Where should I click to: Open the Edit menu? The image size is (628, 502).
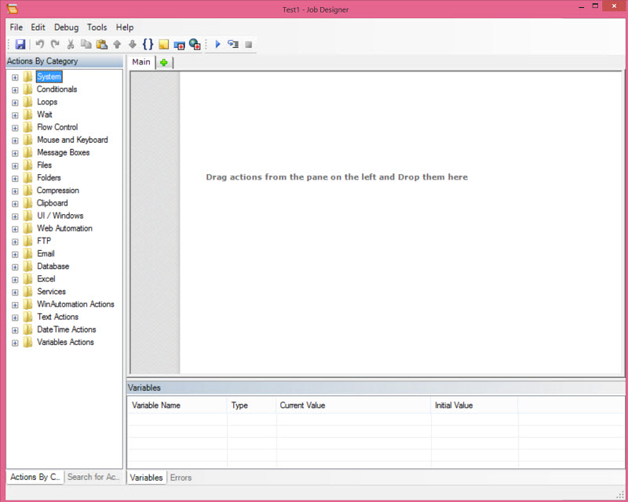[38, 27]
